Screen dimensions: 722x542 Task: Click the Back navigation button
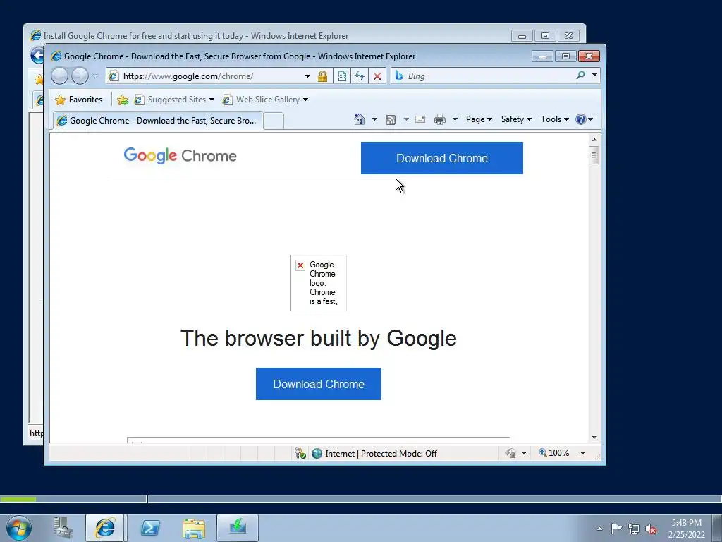pos(59,76)
